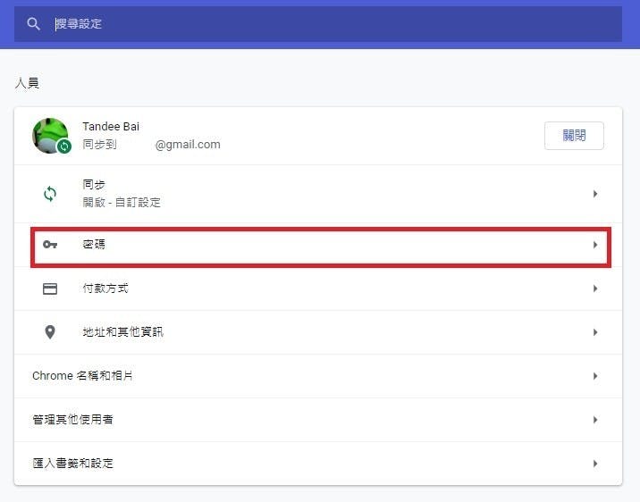Expand the 密碼 row arrow

(595, 245)
